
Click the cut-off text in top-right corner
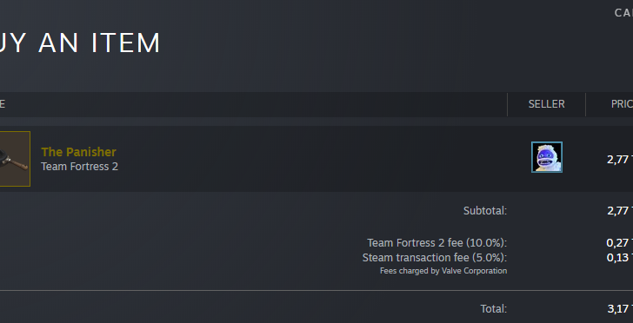[623, 13]
